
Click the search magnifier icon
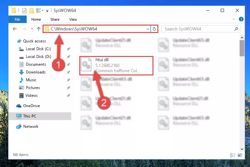(x=236, y=29)
